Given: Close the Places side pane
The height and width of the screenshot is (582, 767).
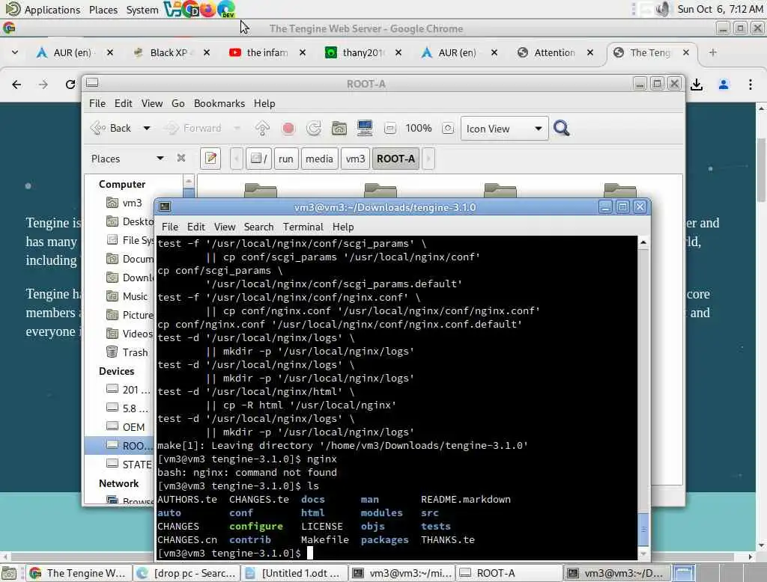Looking at the screenshot, I should coord(181,158).
